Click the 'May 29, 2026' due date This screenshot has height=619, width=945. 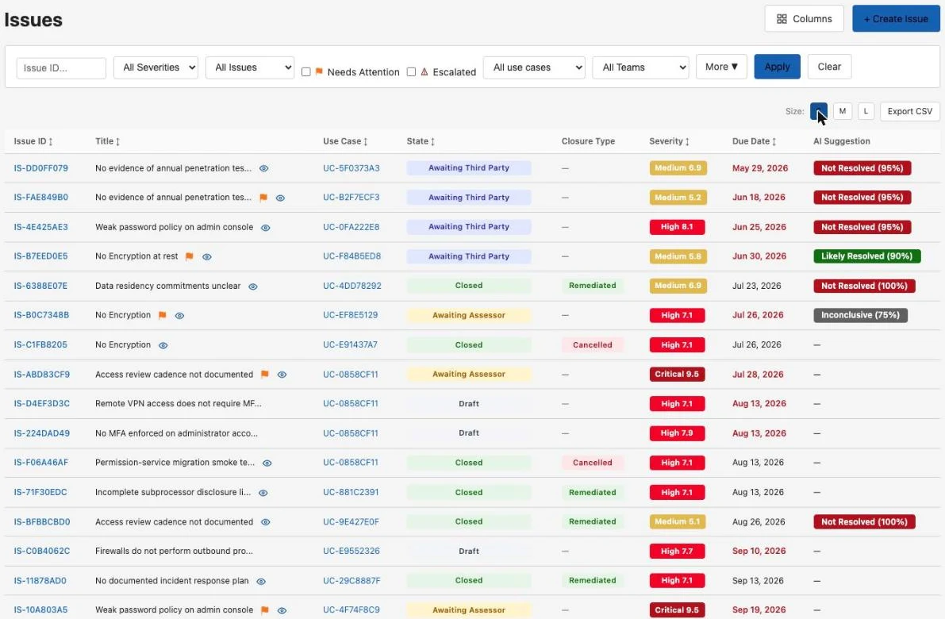click(x=760, y=168)
